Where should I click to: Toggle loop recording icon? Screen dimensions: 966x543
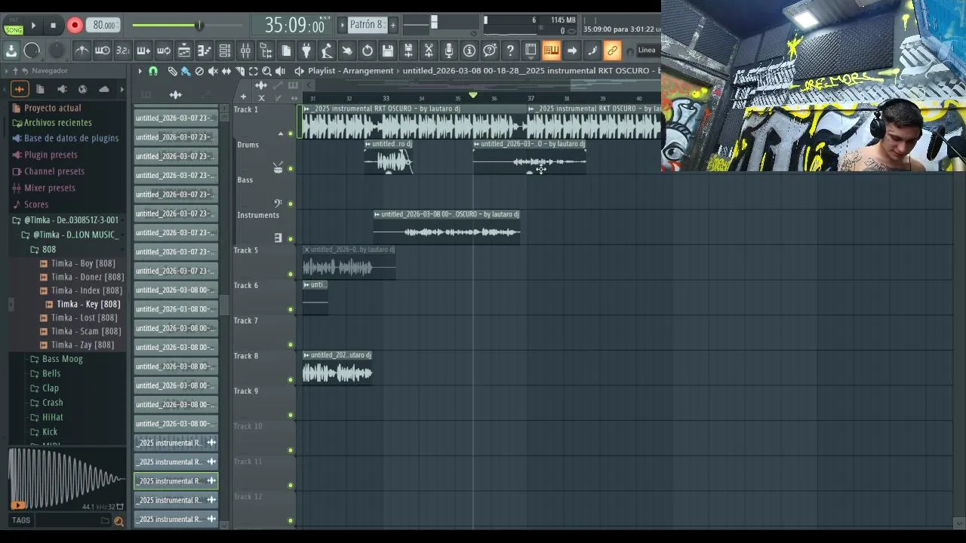164,51
